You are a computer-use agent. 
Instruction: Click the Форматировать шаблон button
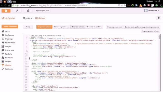click(151, 31)
